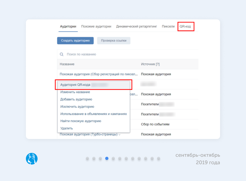Open the Аудитории tab
Screen dimensions: 246x181
tap(68, 27)
